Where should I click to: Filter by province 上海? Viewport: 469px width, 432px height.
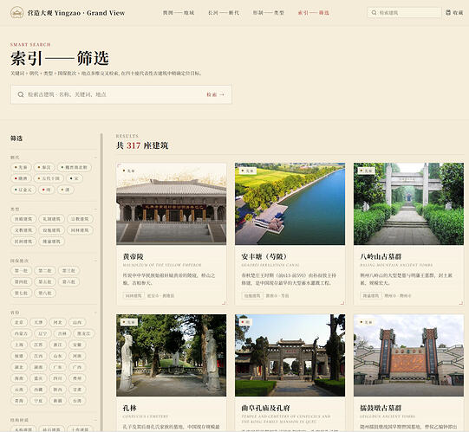point(19,345)
